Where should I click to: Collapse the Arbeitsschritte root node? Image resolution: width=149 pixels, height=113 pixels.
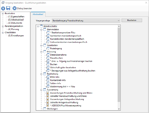point(38,26)
